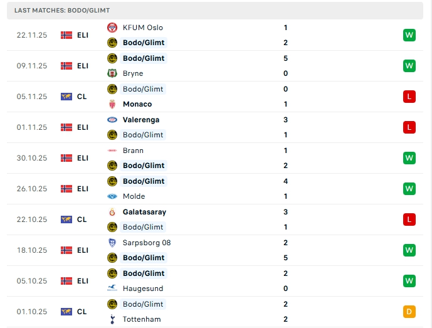
Task: Open the Monaco team link
Action: click(137, 104)
